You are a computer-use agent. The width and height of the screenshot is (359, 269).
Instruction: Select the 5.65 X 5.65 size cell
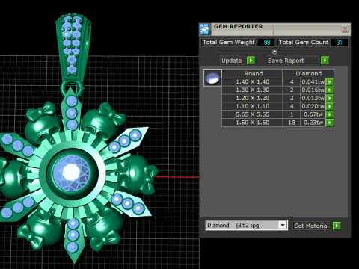coord(252,114)
